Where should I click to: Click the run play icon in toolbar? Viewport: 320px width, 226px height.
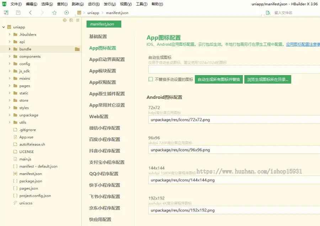[66, 13]
